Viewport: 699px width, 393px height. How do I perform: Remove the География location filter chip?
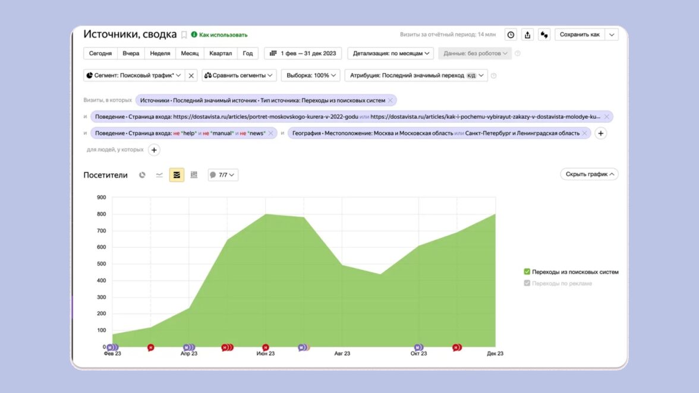pos(585,134)
